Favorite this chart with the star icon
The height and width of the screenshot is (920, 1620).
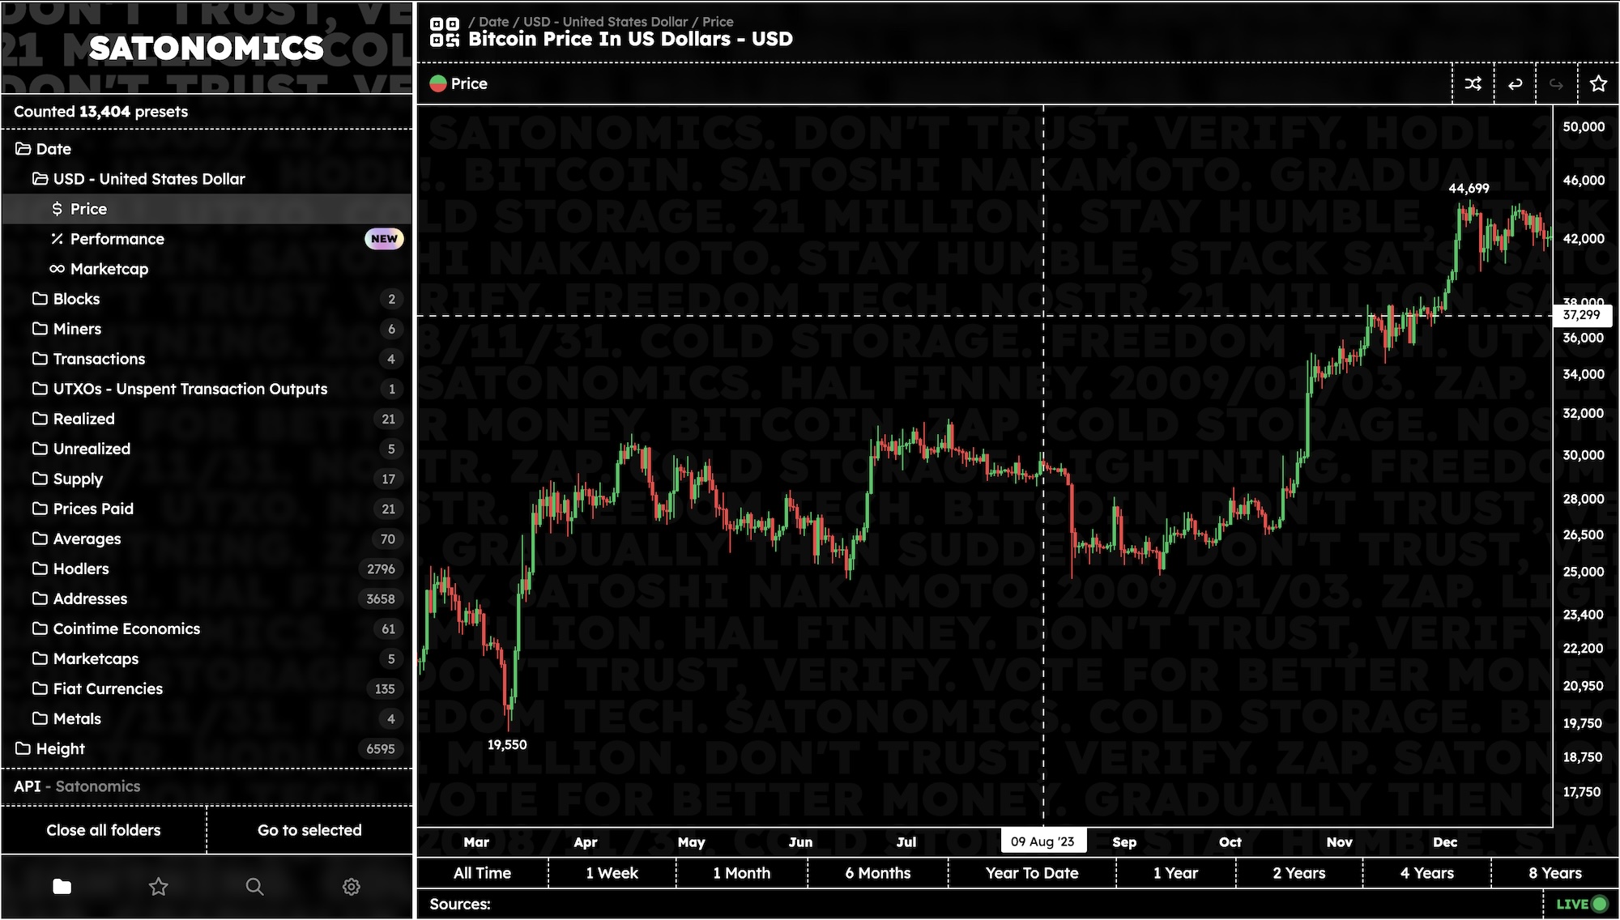[1598, 83]
